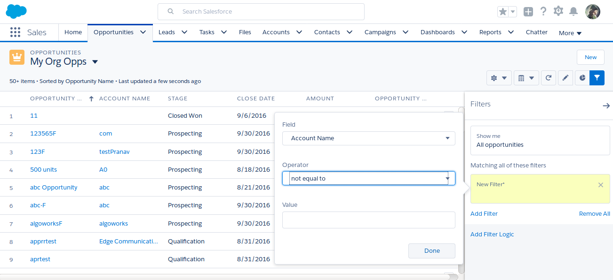
Task: Open the Setup gear icon
Action: coord(558,11)
